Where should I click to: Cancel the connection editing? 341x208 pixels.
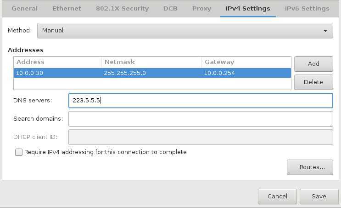(277, 196)
